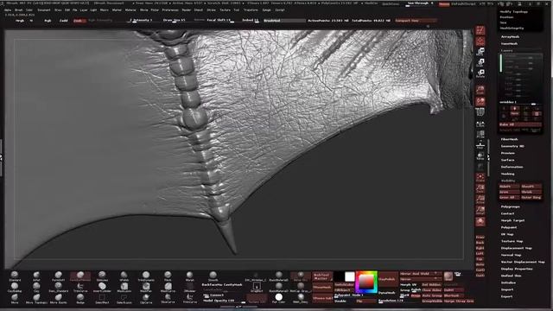
Task: Click the Mirror And Weld button
Action: pyautogui.click(x=421, y=274)
